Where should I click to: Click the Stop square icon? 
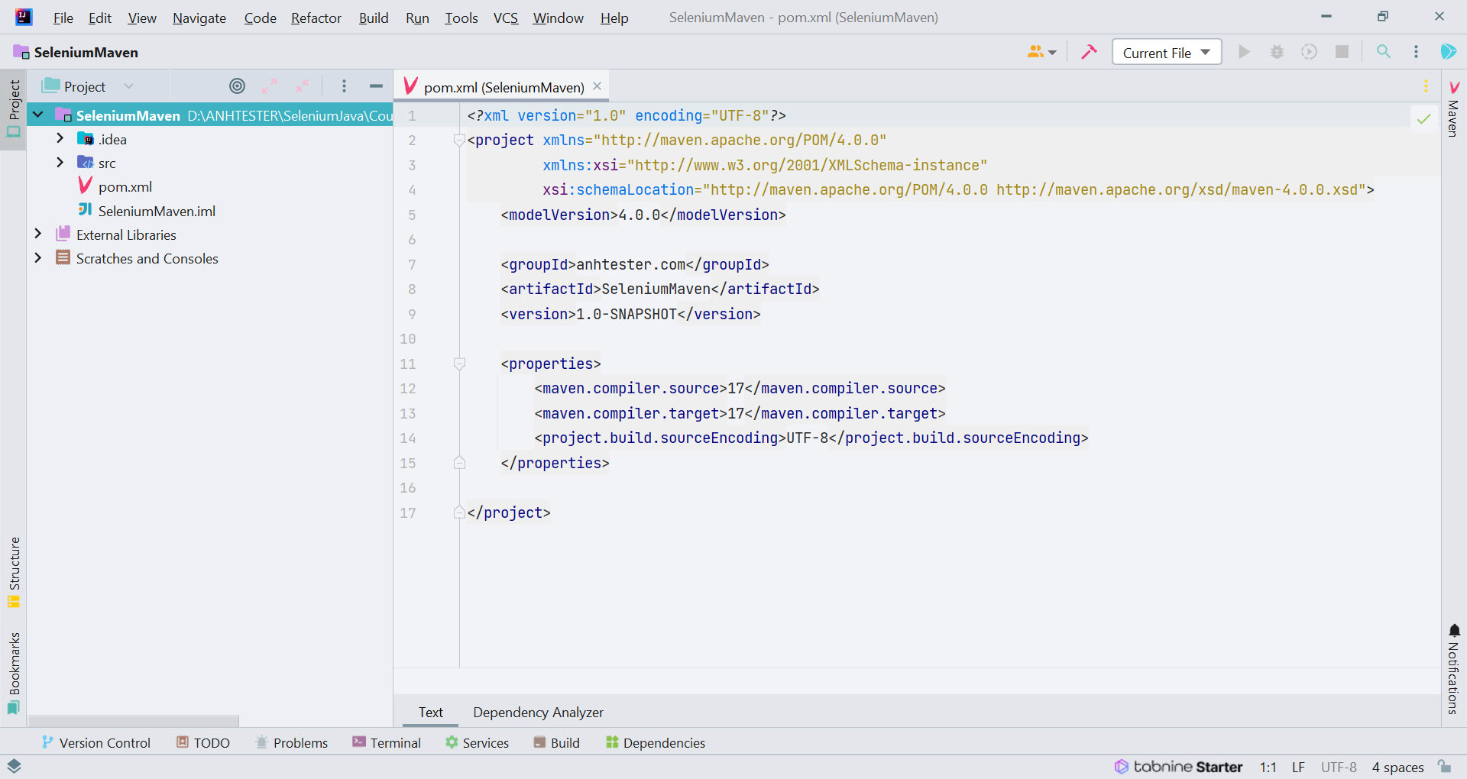coord(1342,52)
